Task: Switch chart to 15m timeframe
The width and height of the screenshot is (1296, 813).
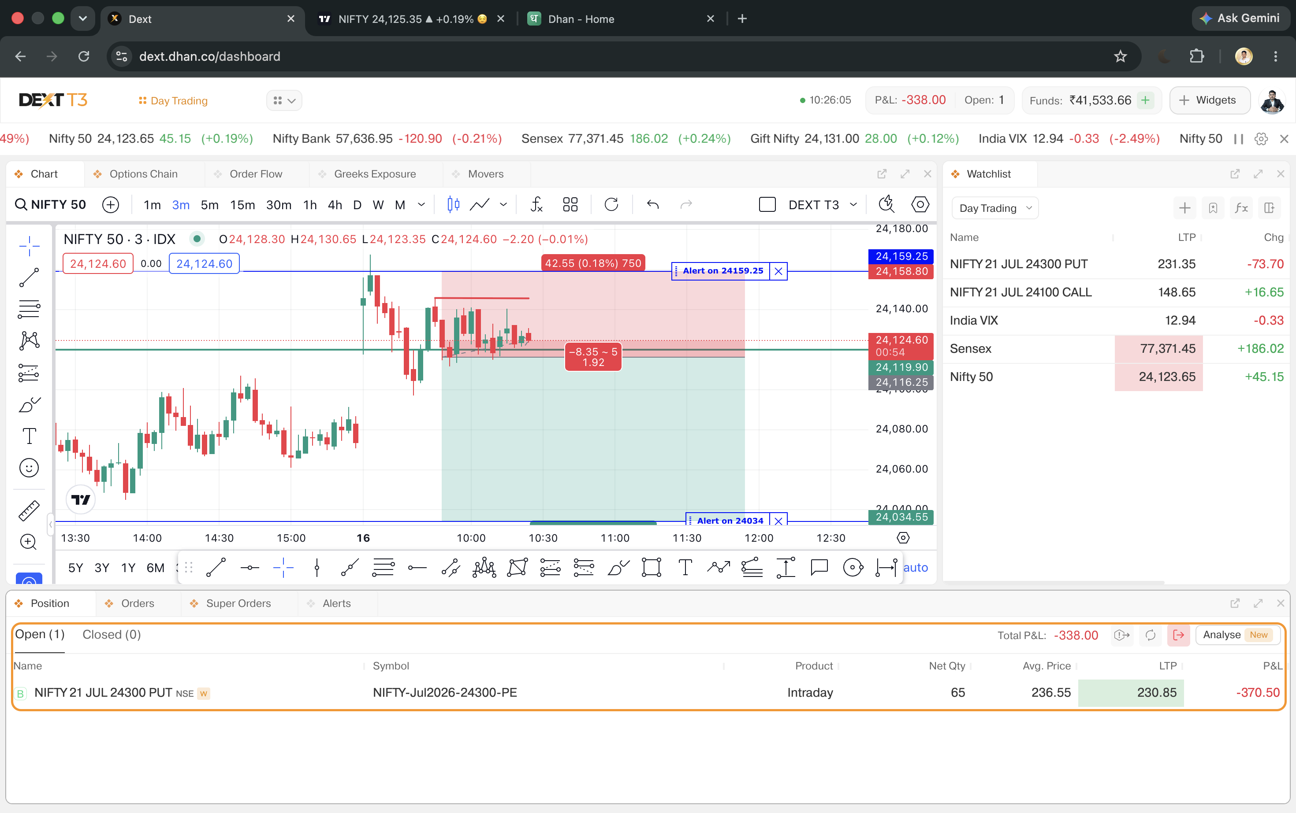Action: point(242,205)
